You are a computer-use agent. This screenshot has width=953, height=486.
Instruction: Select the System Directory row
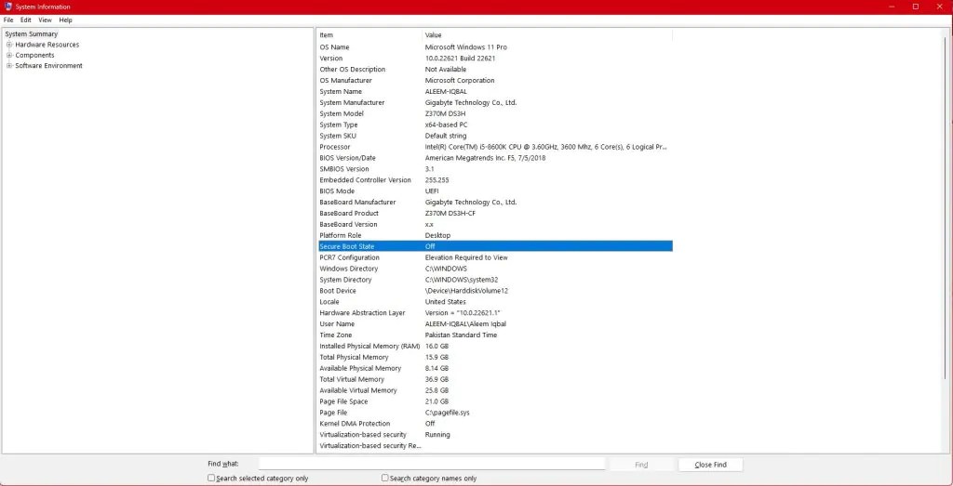coord(495,280)
